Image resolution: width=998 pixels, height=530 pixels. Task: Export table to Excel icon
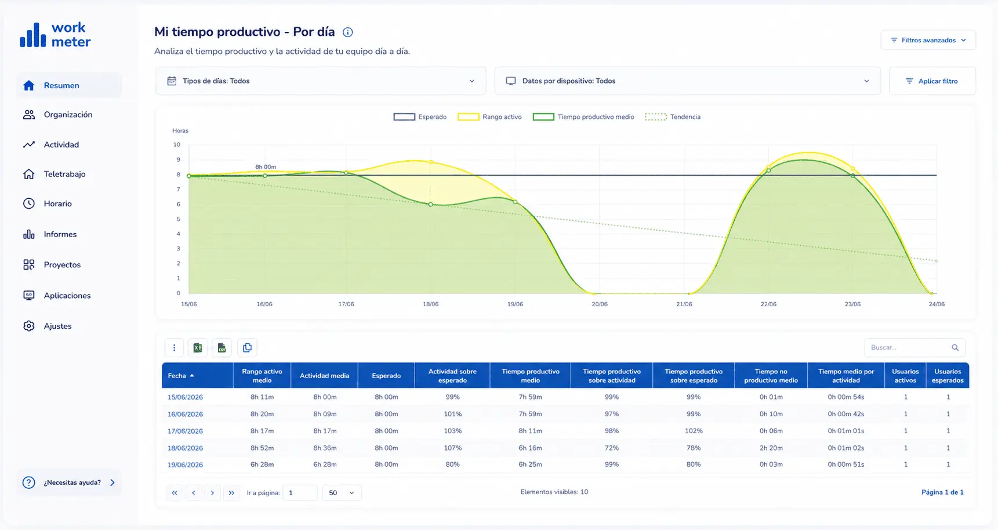pos(198,348)
